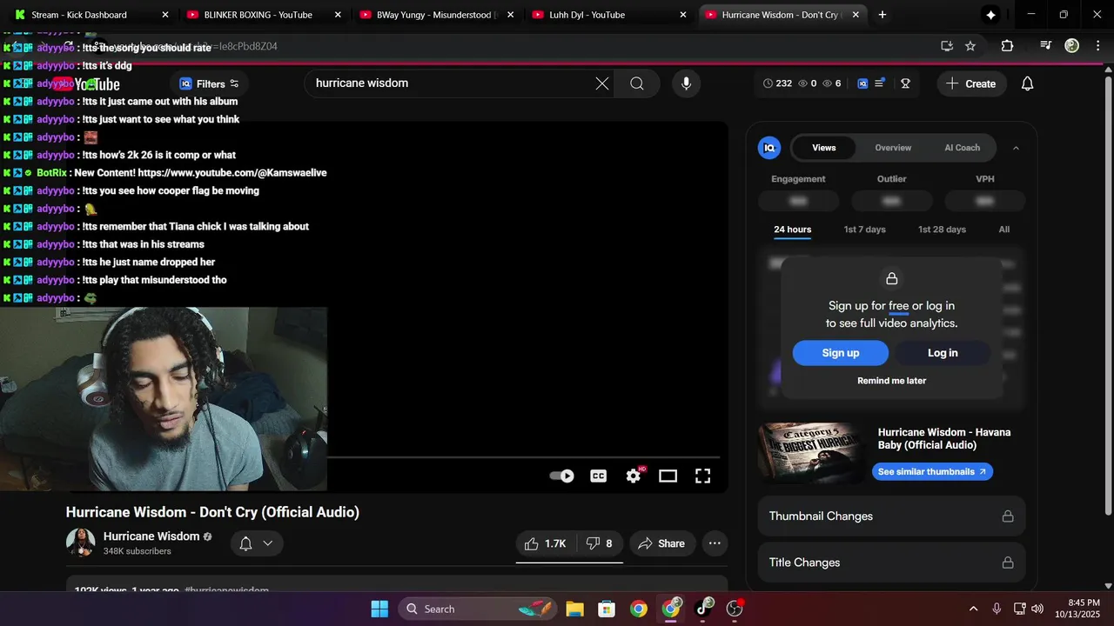
Task: Open the channel notification bell dropdown
Action: pyautogui.click(x=257, y=543)
